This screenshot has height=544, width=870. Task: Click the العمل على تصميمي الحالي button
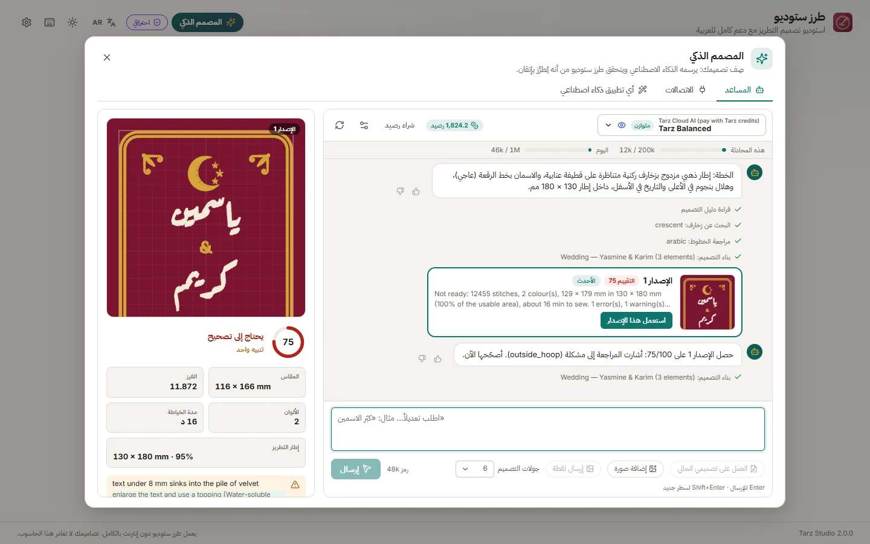point(717,469)
